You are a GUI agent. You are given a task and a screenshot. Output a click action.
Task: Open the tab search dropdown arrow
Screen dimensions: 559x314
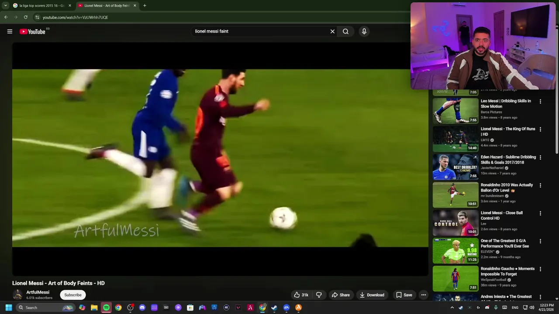pyautogui.click(x=5, y=6)
